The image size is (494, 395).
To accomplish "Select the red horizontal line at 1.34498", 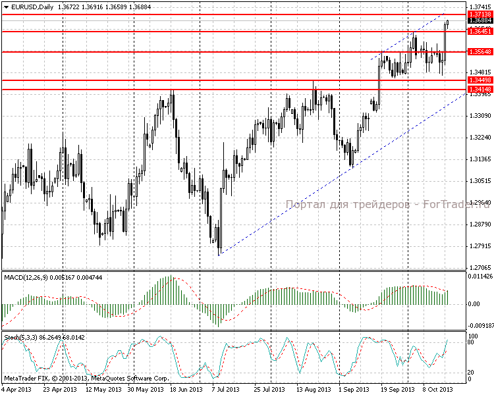I will pyautogui.click(x=234, y=80).
